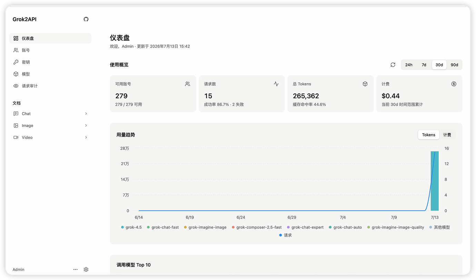Toggle grok-imagine-image series in legend
The image size is (476, 280).
[205, 227]
